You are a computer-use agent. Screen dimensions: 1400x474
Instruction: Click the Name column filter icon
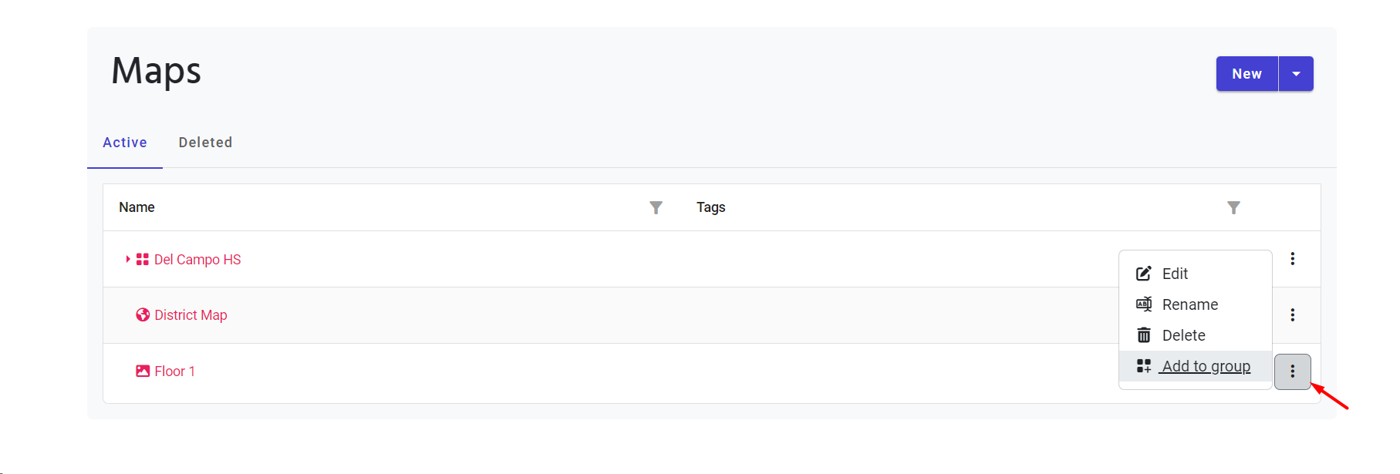[656, 207]
